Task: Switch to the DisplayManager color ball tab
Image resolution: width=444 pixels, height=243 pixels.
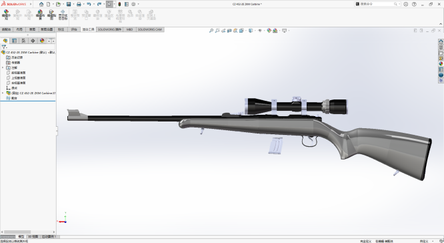Action: pos(42,41)
